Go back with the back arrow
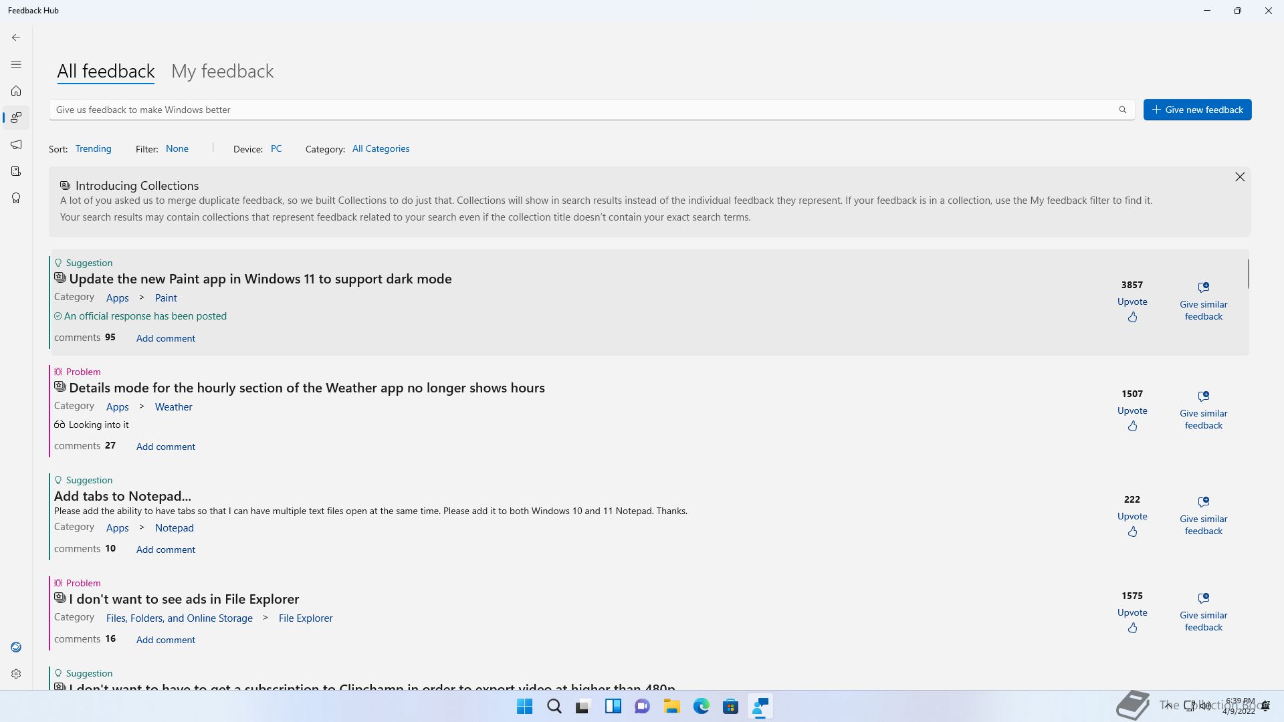This screenshot has height=722, width=1284. pos(16,37)
